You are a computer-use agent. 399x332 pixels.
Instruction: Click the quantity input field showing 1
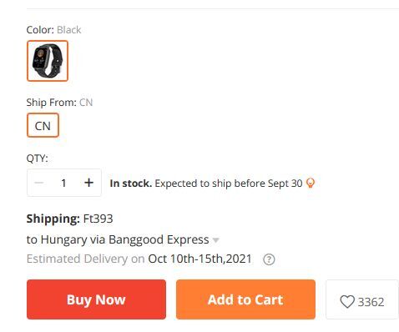[63, 183]
